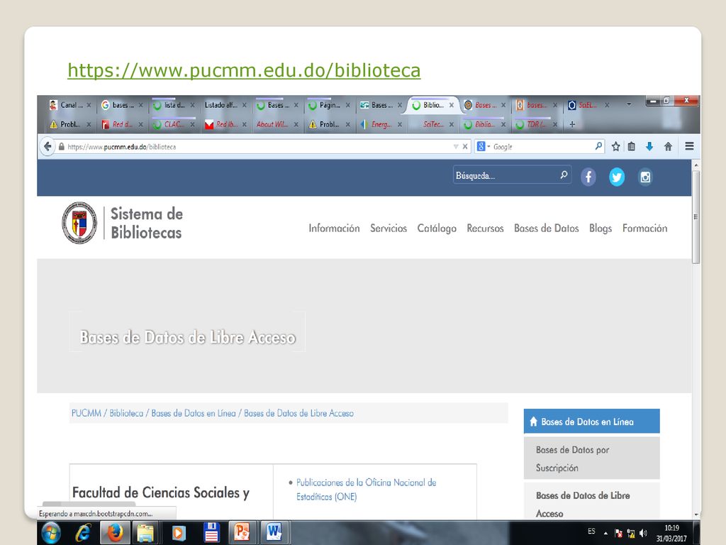The width and height of the screenshot is (726, 545).
Task: Open the Bases de Datos navigation menu
Action: pos(547,228)
